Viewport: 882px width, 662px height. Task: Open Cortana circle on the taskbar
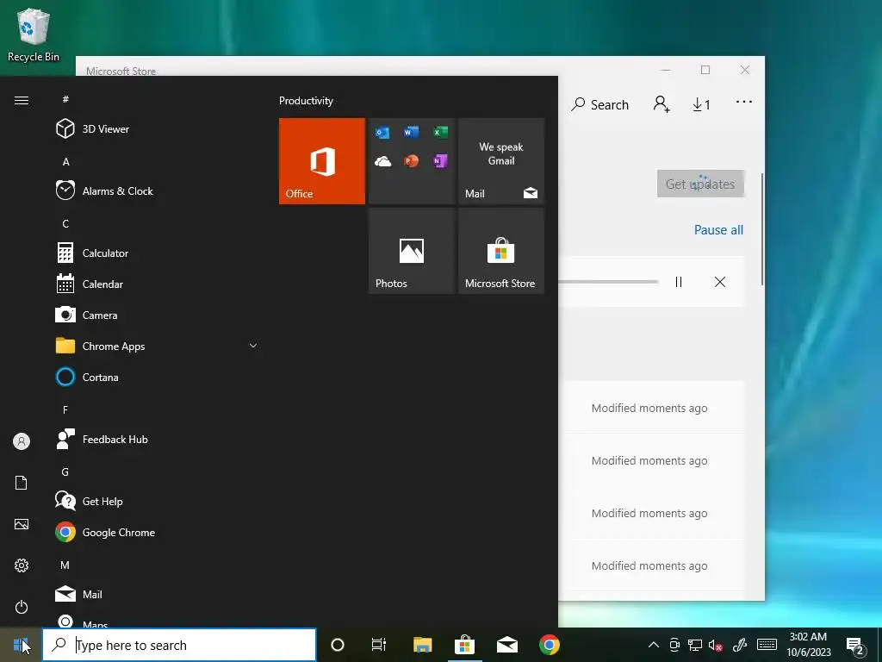coord(338,645)
